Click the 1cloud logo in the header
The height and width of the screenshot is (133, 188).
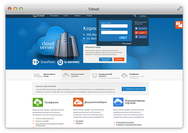coord(39,16)
